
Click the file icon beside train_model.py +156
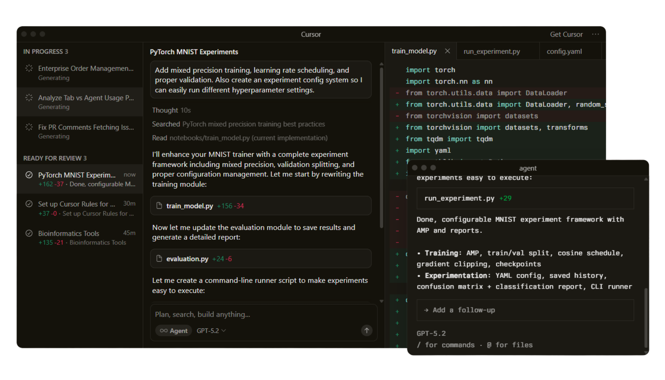pyautogui.click(x=159, y=206)
